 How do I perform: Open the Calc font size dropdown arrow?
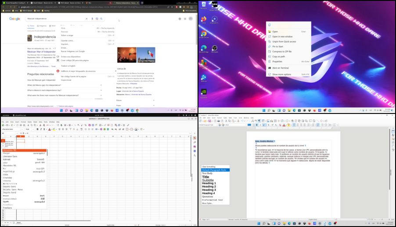pos(33,129)
